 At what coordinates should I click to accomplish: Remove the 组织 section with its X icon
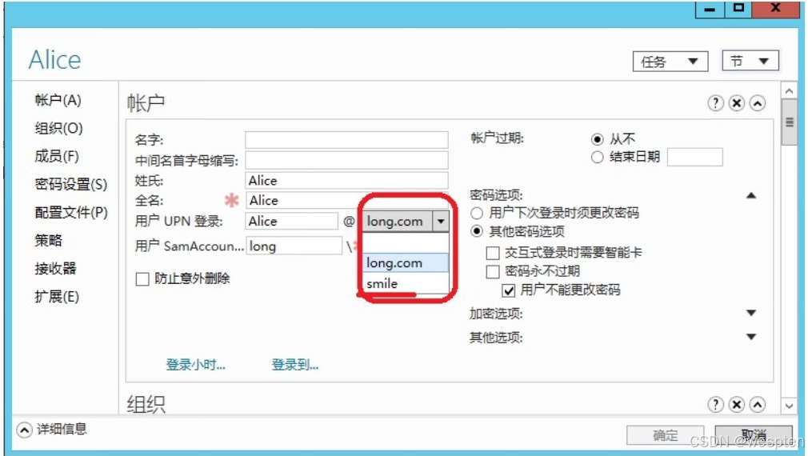[736, 405]
